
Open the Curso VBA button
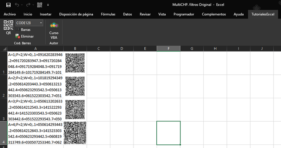54,31
